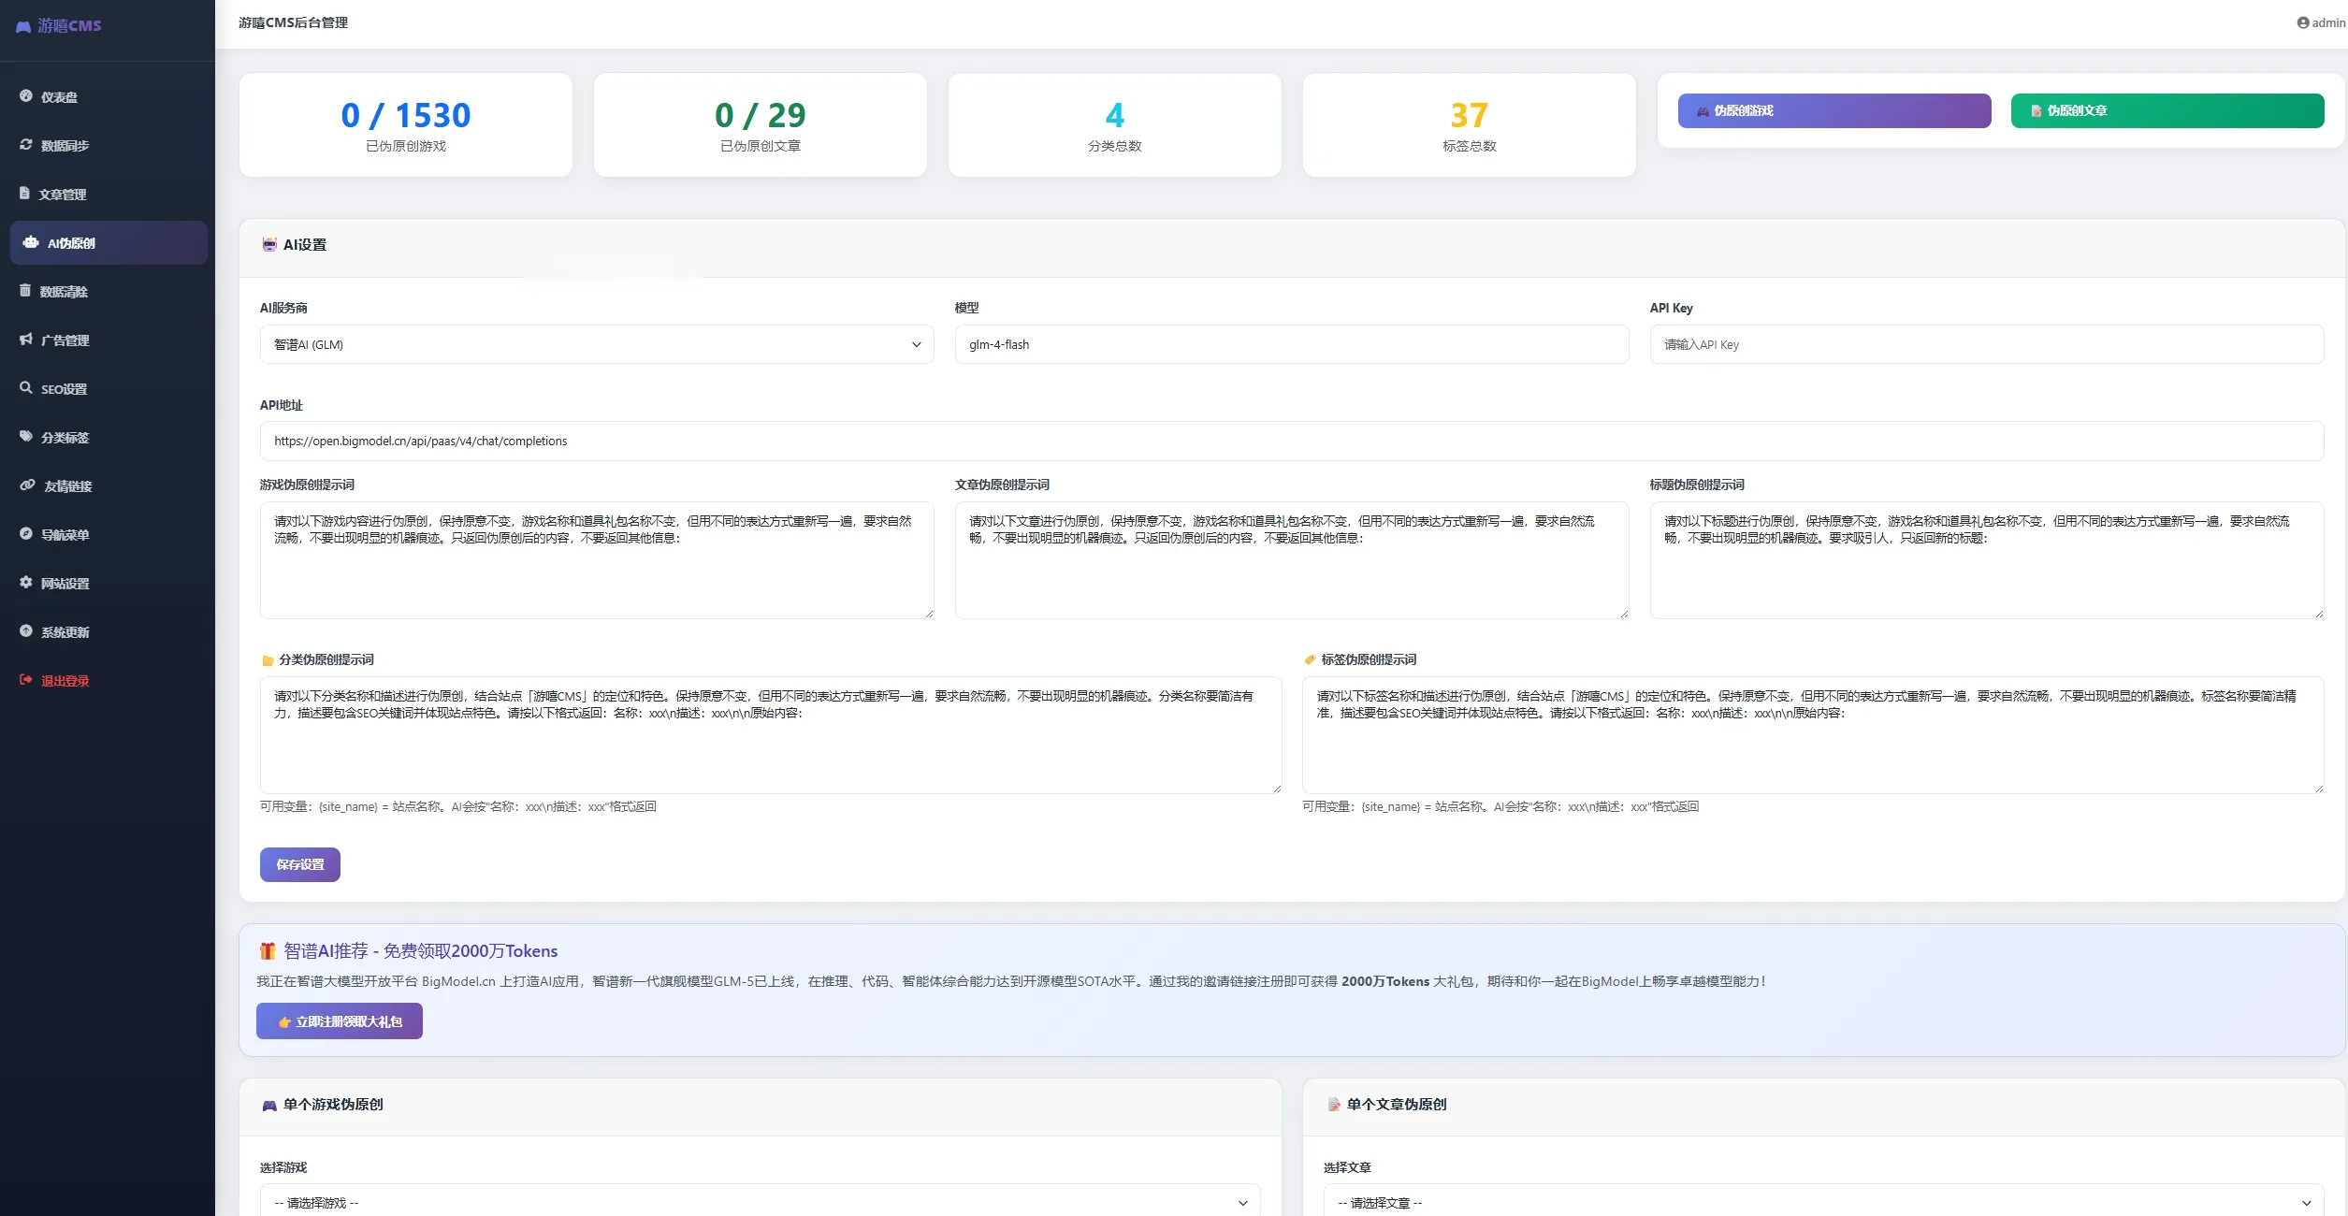Click the 标签总数 stat card showing 37
This screenshot has width=2348, height=1216.
1469,124
